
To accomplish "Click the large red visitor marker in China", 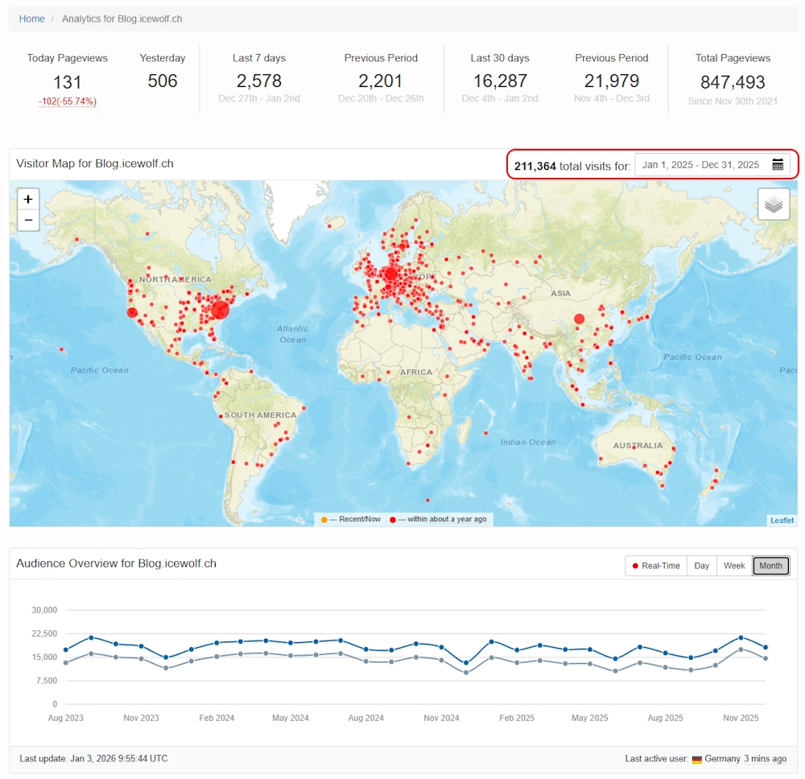I will (x=579, y=319).
